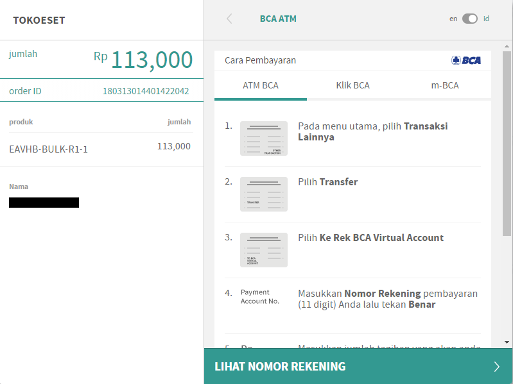Click the TOKOESET merchant name

pyautogui.click(x=39, y=21)
